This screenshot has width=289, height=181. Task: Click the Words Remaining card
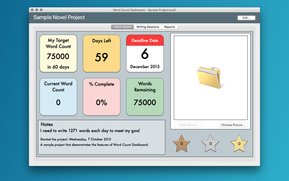(145, 97)
